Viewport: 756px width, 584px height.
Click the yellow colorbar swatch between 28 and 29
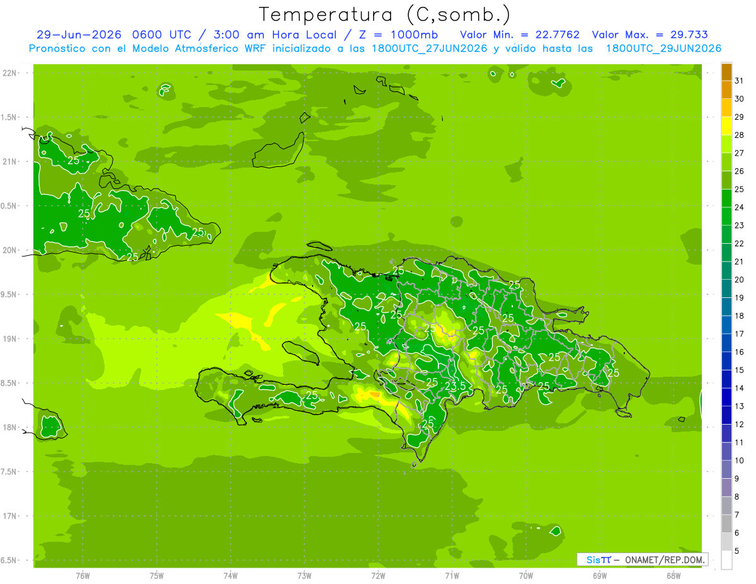pyautogui.click(x=726, y=126)
